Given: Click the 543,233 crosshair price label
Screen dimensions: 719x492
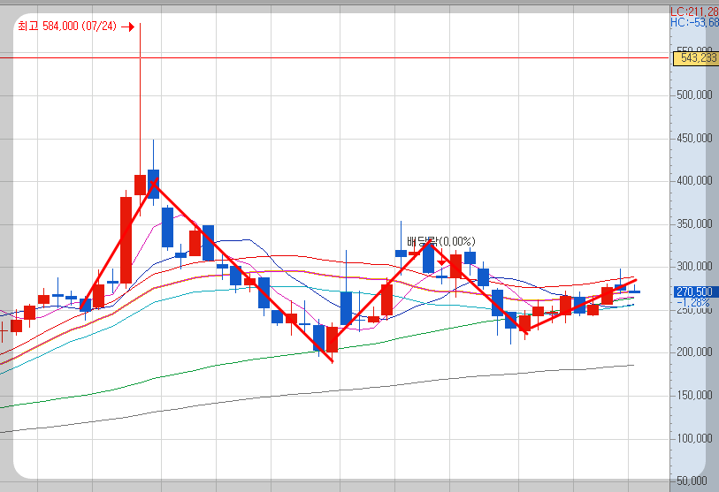Looking at the screenshot, I should click(696, 58).
